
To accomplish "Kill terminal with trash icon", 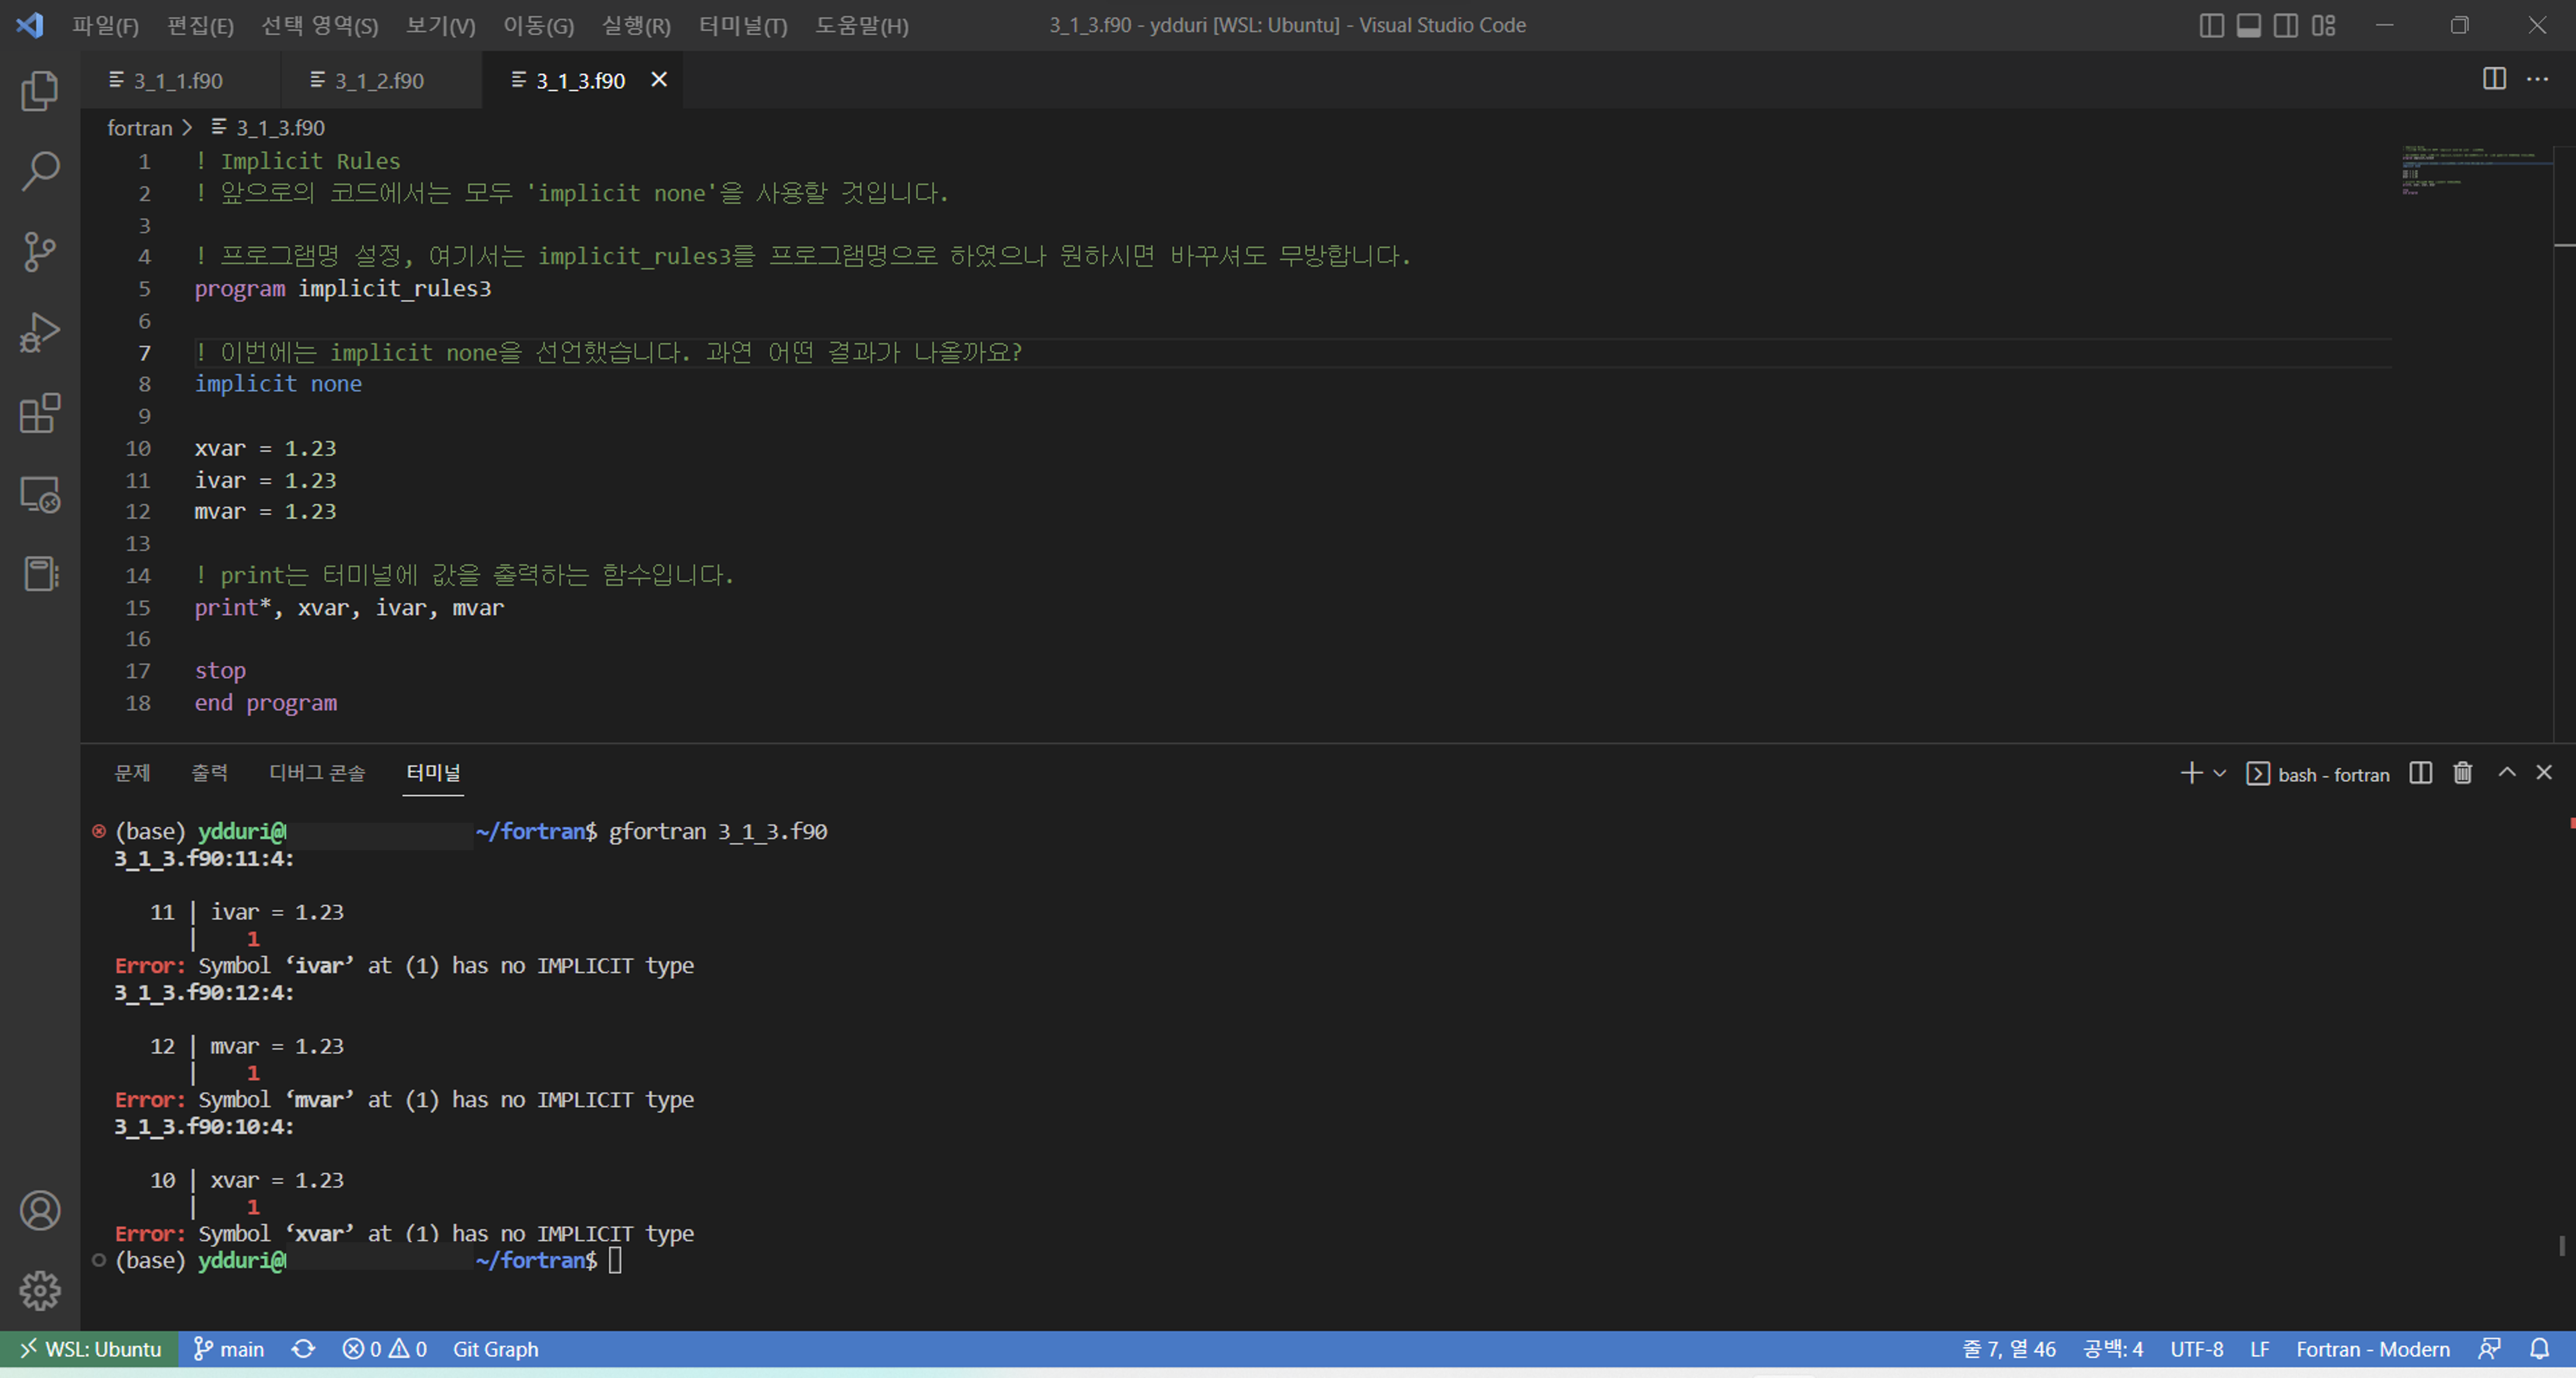I will pyautogui.click(x=2462, y=774).
